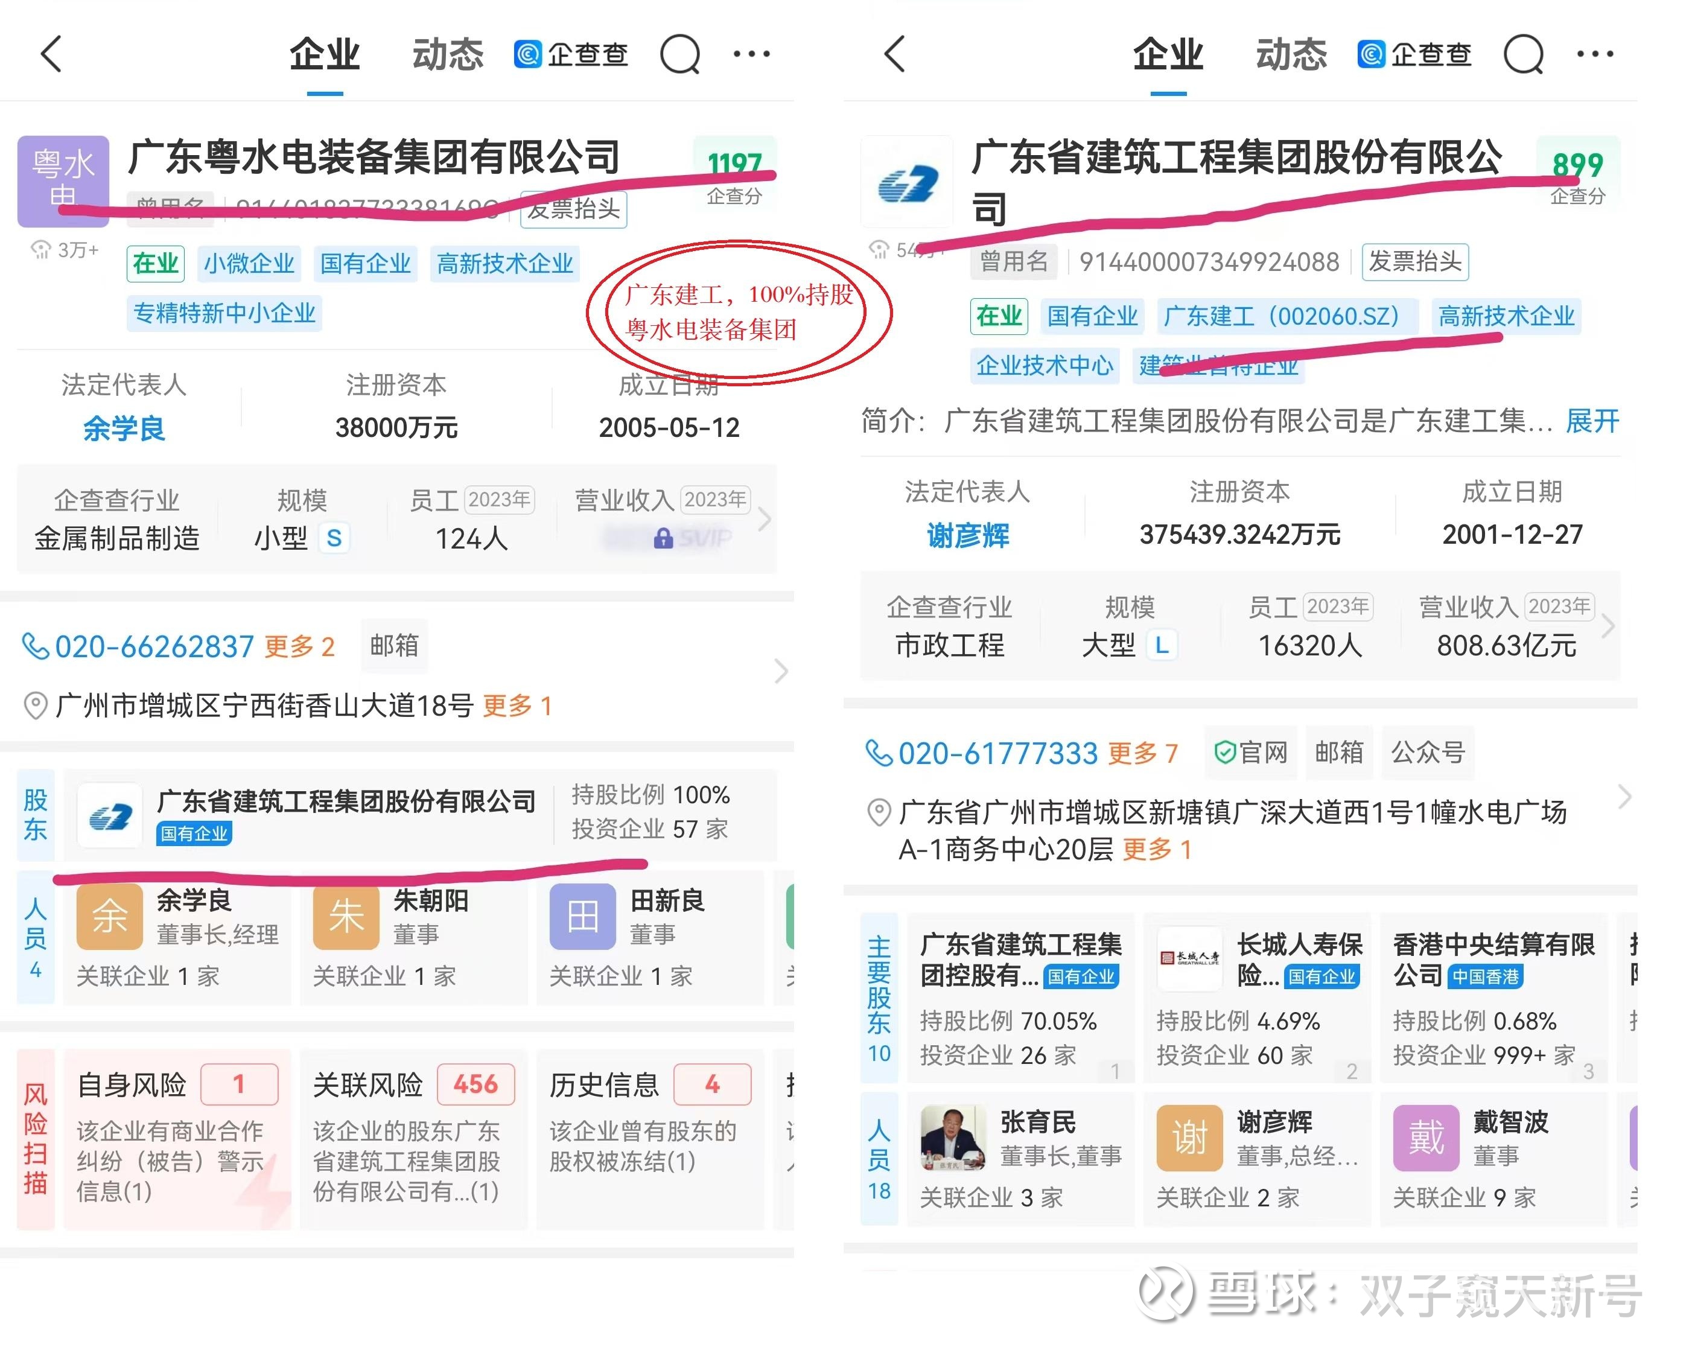The width and height of the screenshot is (1692, 1347).
Task: Tap shareholder logo of 广东省建筑工程集团股份有限公司
Action: coord(110,817)
